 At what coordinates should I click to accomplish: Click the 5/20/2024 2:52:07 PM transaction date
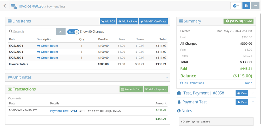[x=23, y=110]
